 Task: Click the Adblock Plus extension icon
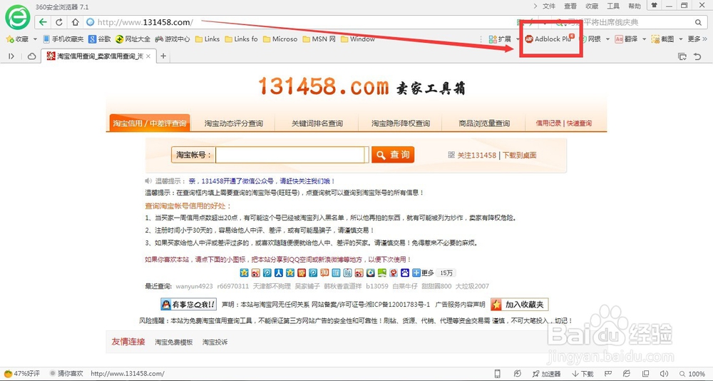point(549,39)
